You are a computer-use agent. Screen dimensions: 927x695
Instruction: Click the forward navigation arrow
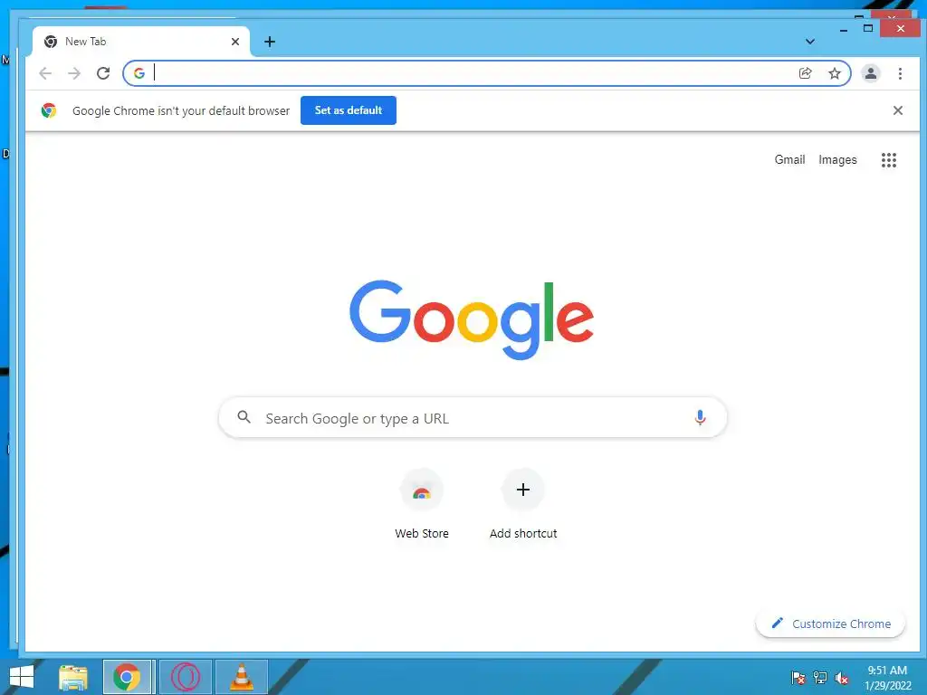tap(74, 73)
